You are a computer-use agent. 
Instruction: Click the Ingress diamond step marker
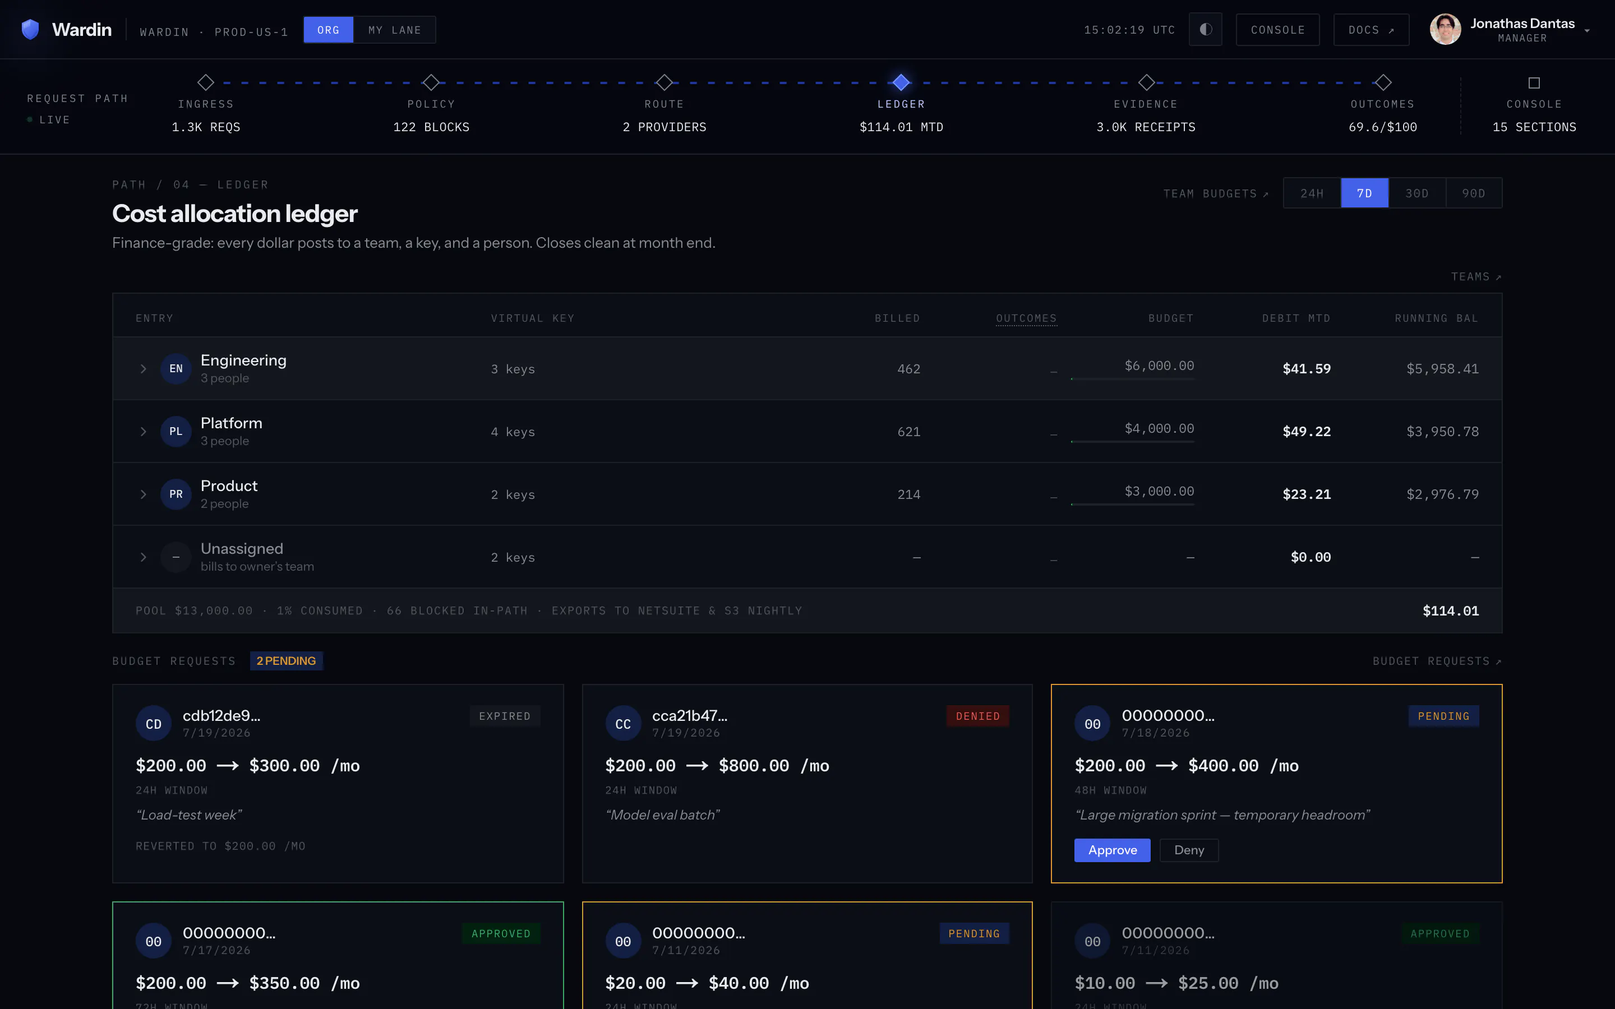tap(206, 82)
